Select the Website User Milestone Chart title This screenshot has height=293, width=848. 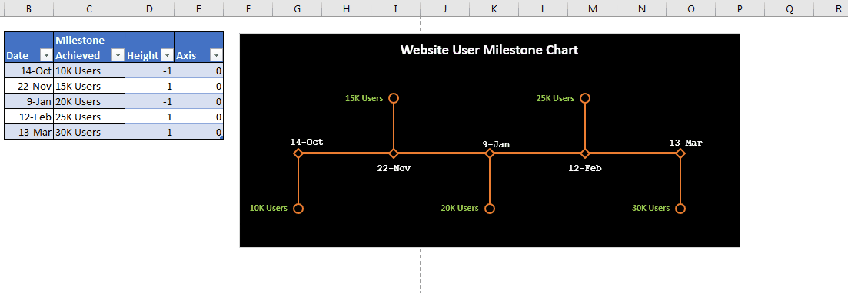tap(489, 50)
